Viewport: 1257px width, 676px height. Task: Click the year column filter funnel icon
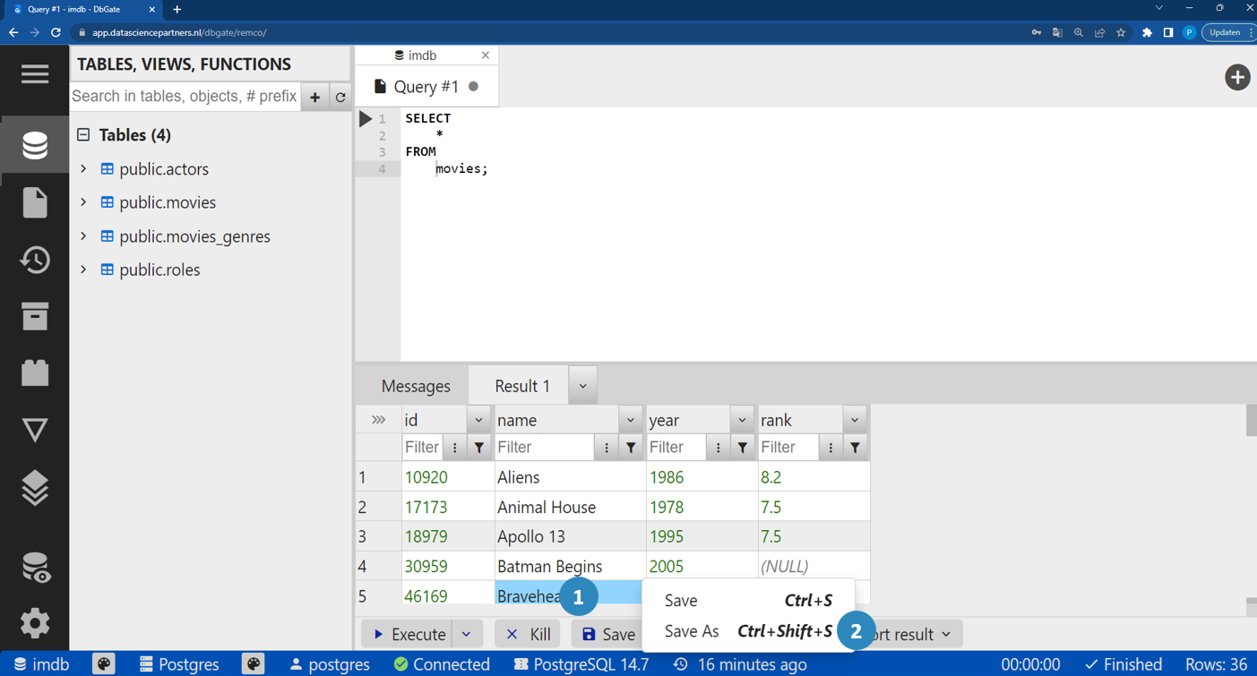[742, 447]
